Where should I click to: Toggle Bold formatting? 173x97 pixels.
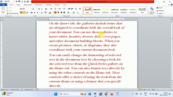click(x=21, y=13)
